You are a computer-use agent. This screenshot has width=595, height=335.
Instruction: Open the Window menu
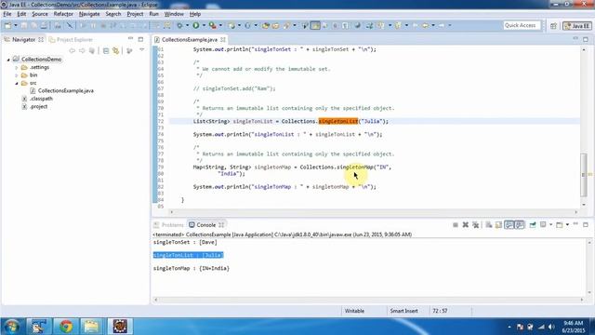pyautogui.click(x=174, y=14)
